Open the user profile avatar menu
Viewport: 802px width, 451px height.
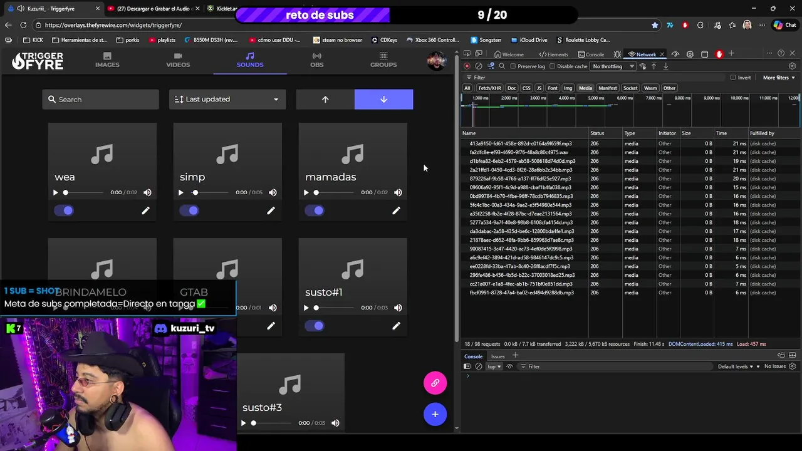437,61
